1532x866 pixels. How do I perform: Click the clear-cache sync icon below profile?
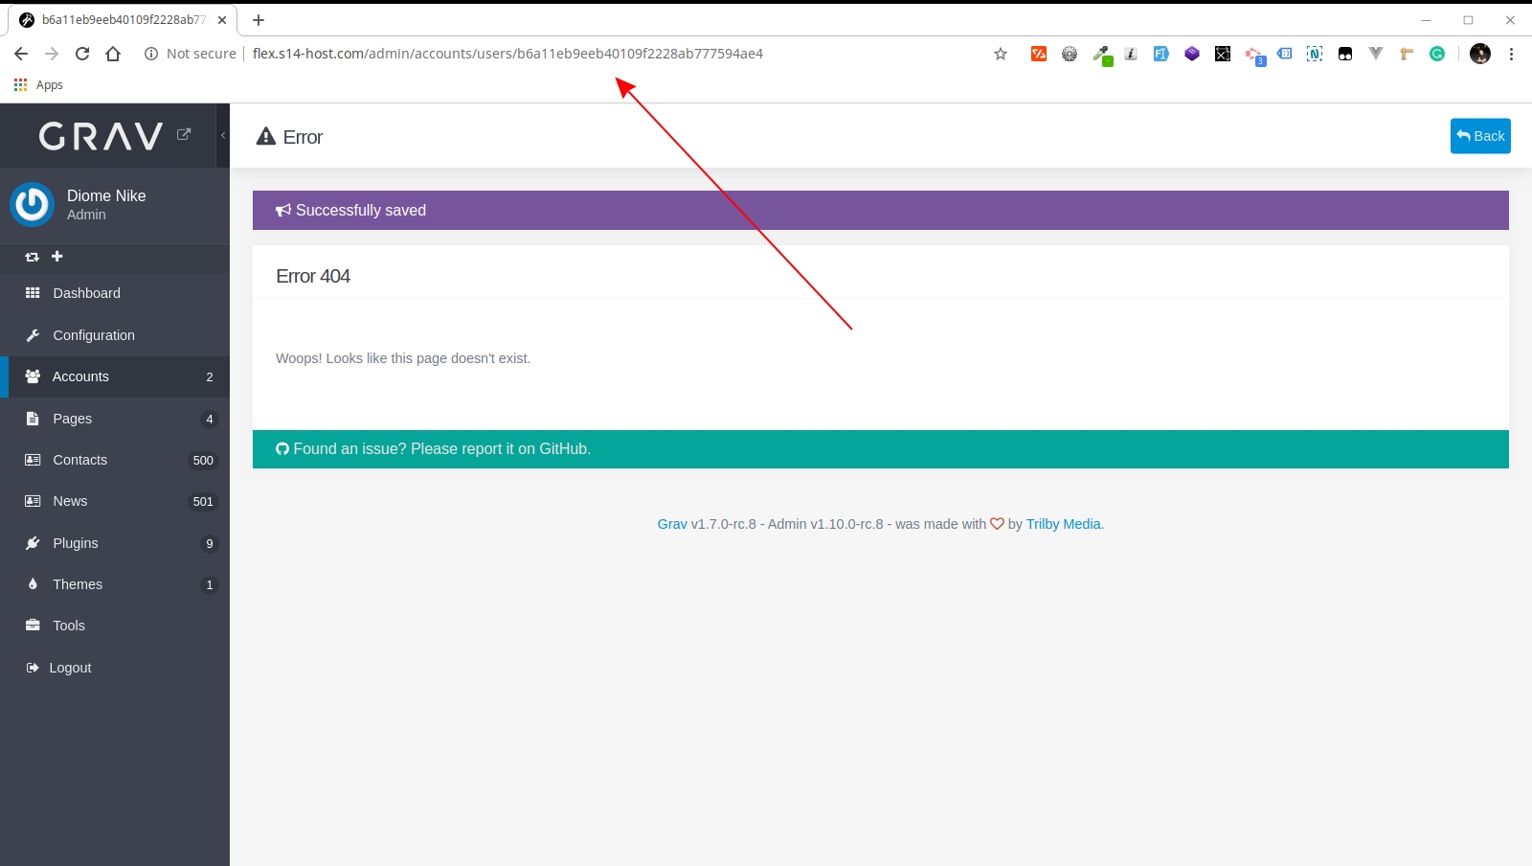(x=32, y=257)
